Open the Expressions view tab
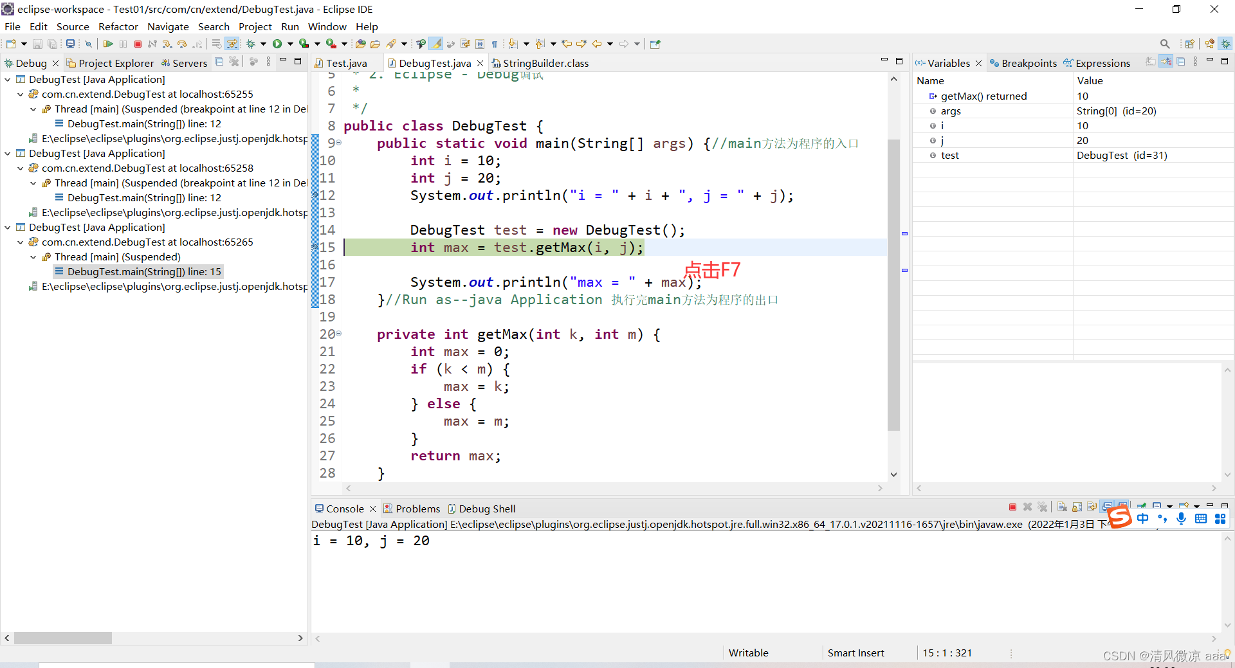This screenshot has height=668, width=1235. [x=1097, y=63]
